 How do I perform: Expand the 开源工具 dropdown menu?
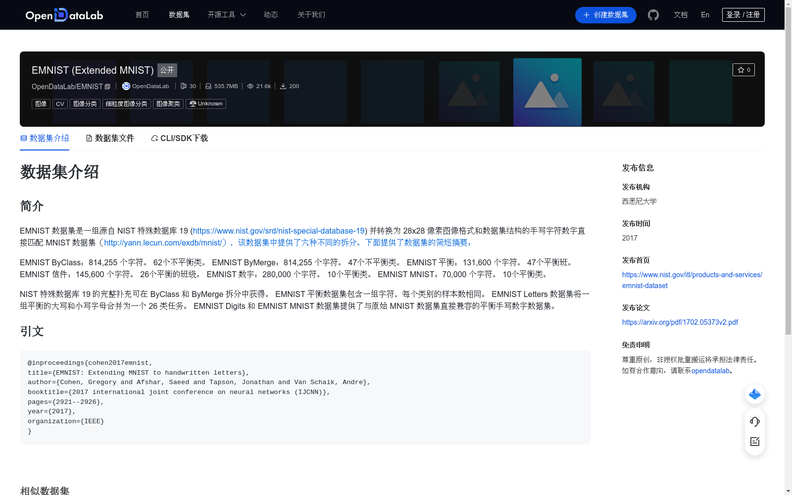227,15
